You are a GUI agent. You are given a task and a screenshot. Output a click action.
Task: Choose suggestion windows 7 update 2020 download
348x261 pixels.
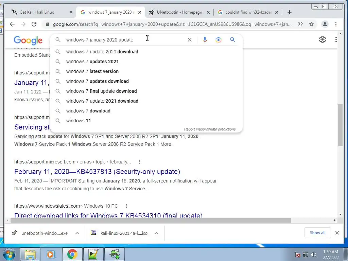146,52
